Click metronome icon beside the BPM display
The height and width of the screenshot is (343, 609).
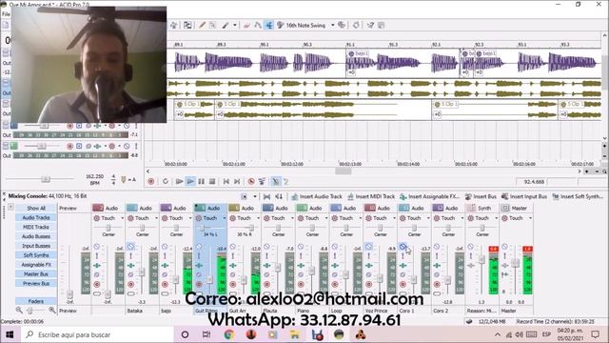point(124,180)
